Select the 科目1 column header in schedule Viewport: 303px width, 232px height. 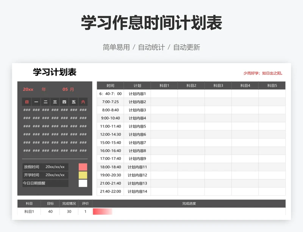click(x=164, y=86)
